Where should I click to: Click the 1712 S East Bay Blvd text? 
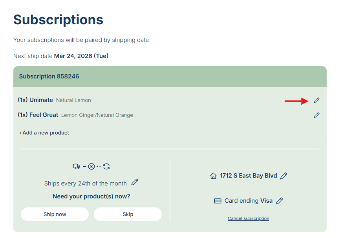point(249,176)
